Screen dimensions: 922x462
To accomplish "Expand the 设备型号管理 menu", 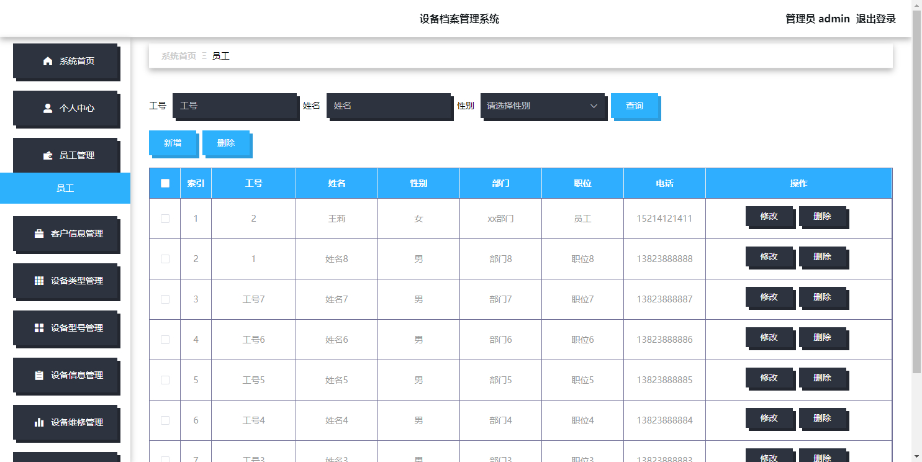I will [65, 328].
